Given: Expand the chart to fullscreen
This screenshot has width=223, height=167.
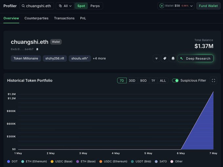Looking at the screenshot, I should (213, 81).
